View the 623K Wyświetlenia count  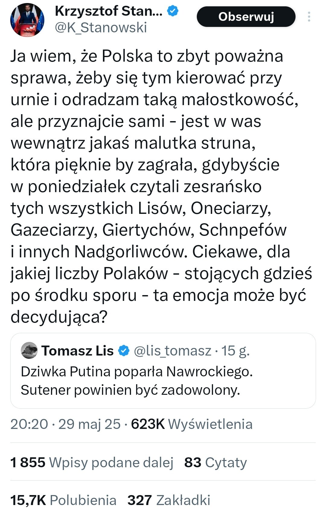tap(192, 424)
